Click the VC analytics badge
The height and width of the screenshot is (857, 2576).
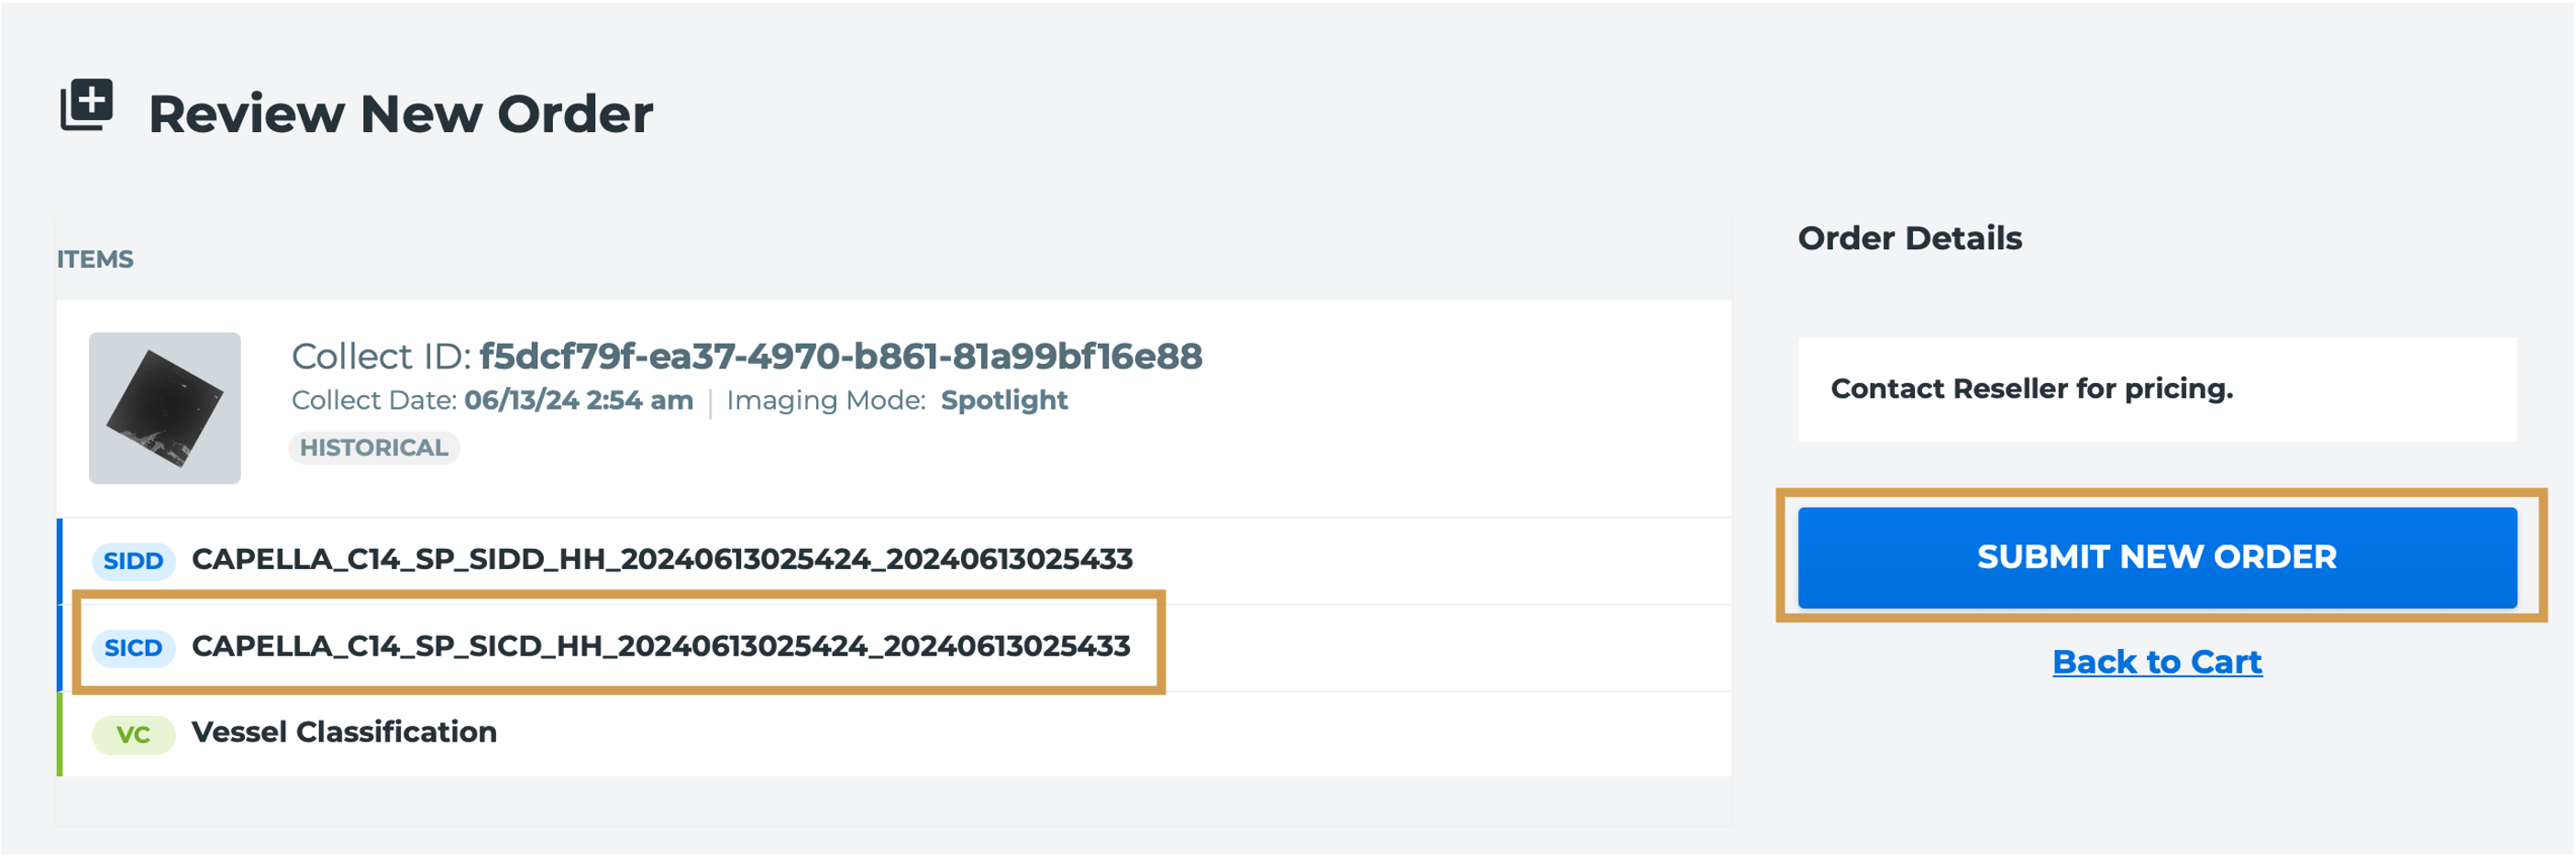tap(133, 735)
